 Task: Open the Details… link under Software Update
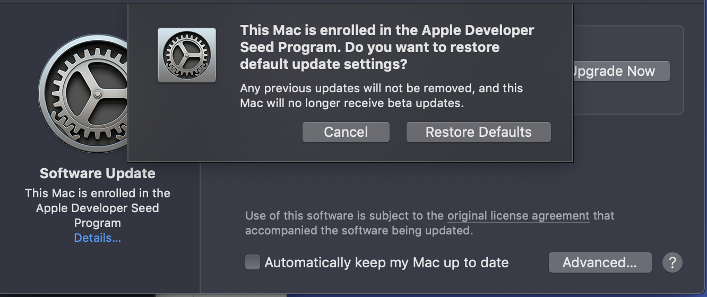pyautogui.click(x=98, y=238)
